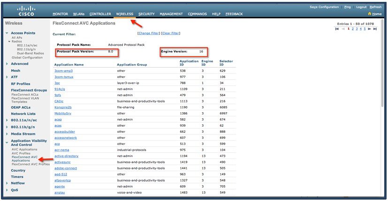Open the adobe-connect application

click(66, 168)
